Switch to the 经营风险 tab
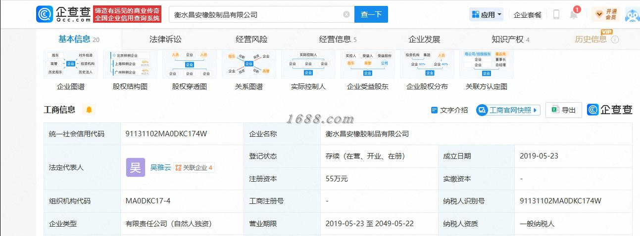Viewport: 640px width, 236px height. 251,39
